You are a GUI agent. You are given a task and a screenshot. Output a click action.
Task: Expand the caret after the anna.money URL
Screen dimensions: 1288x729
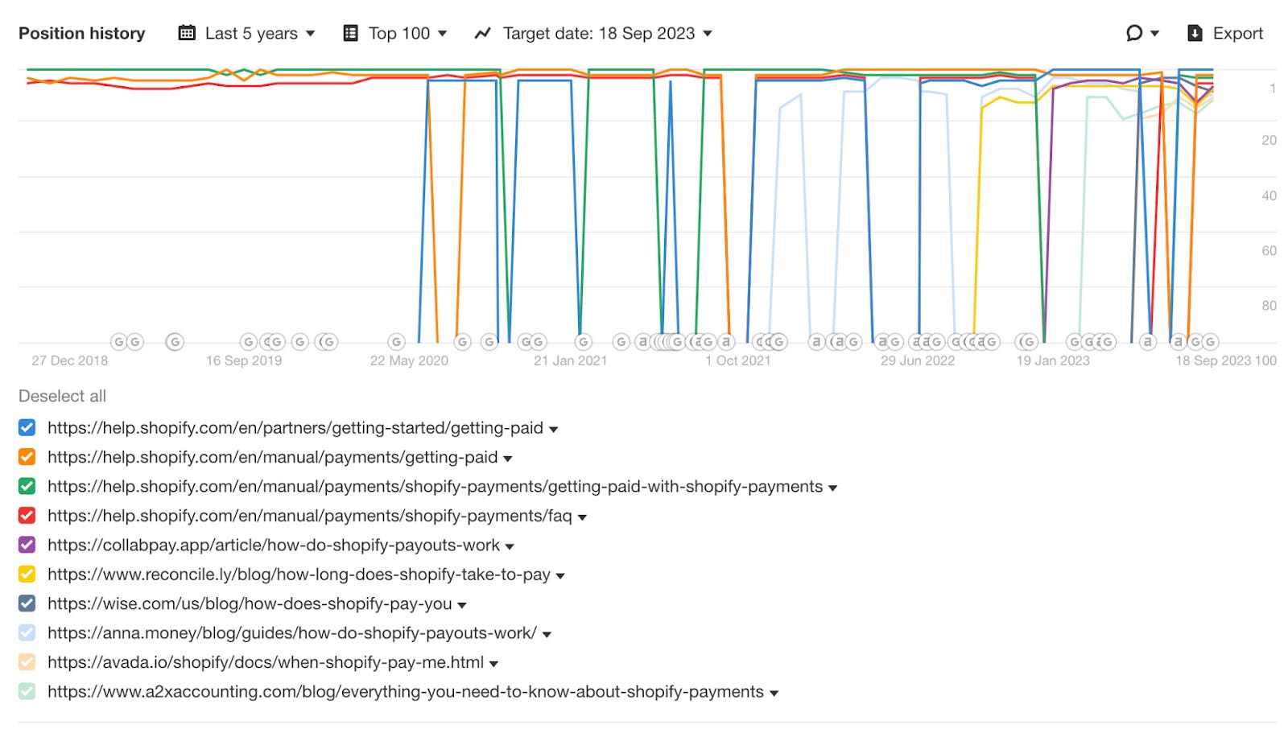[547, 635]
